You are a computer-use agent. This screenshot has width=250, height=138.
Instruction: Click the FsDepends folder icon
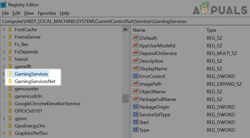(10, 52)
